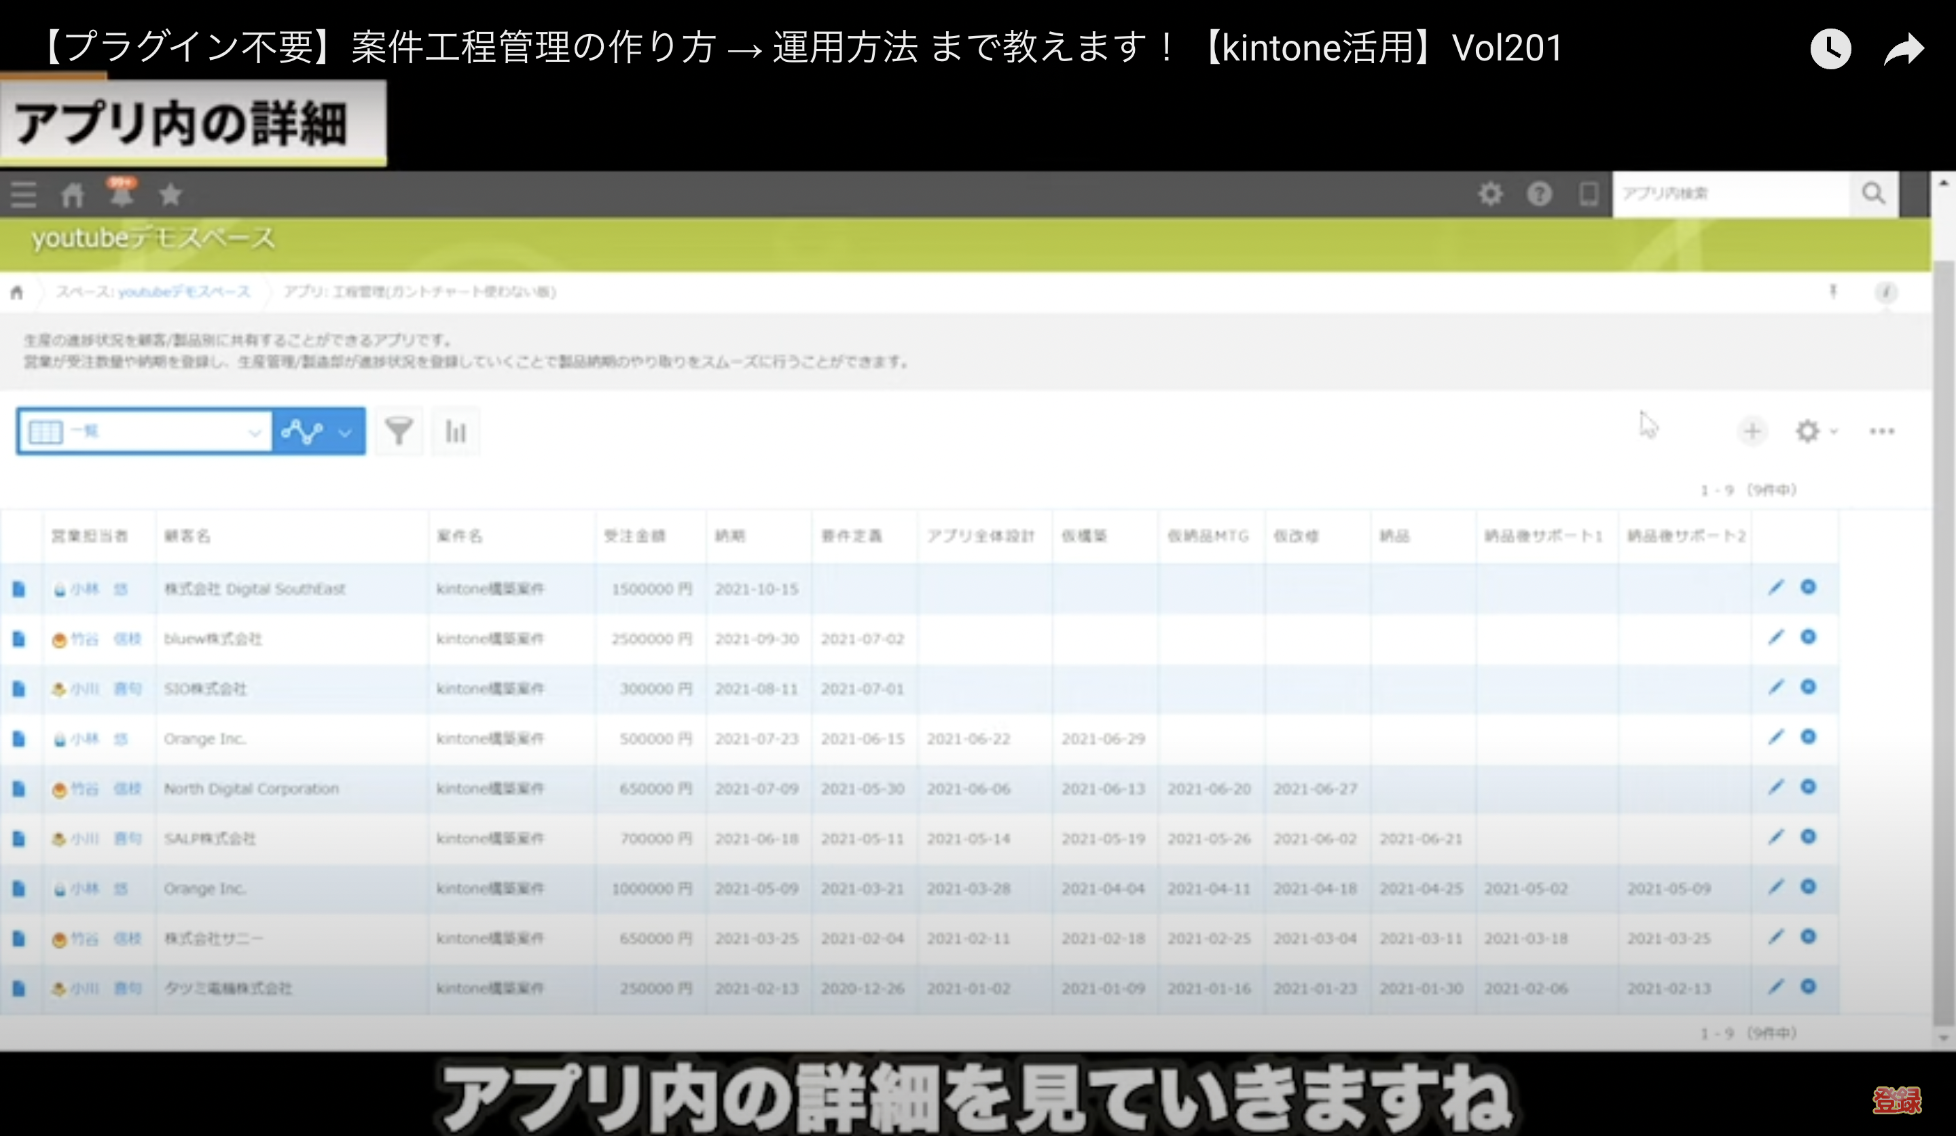
Task: Click the kintone home icon in header
Action: (x=72, y=194)
